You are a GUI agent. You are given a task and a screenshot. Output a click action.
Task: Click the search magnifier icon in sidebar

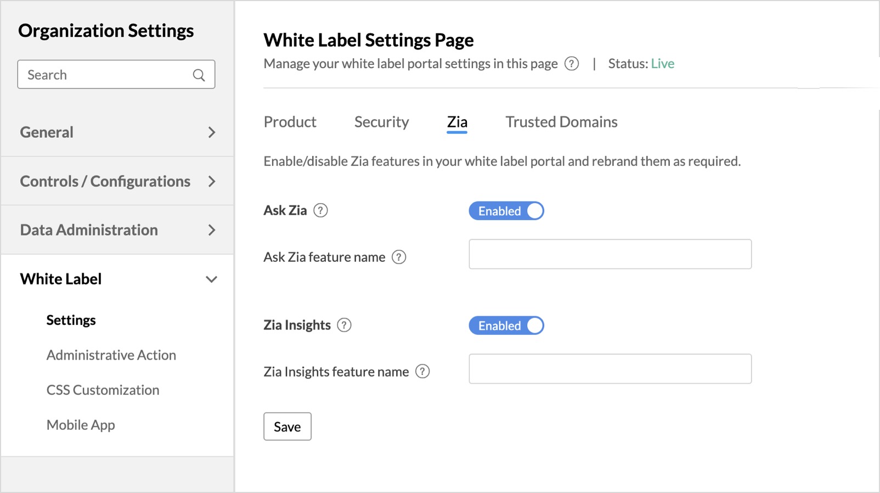pyautogui.click(x=199, y=75)
